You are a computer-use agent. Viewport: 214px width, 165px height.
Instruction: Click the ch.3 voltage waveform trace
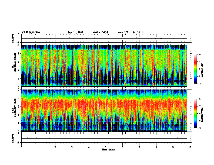104,138
